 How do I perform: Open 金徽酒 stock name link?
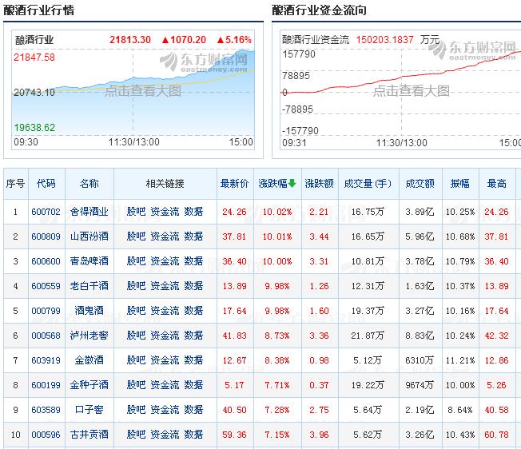(x=89, y=360)
